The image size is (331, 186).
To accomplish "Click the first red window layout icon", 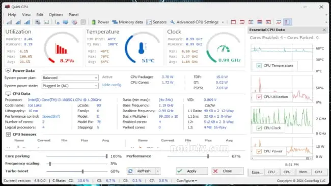I will [233, 22].
